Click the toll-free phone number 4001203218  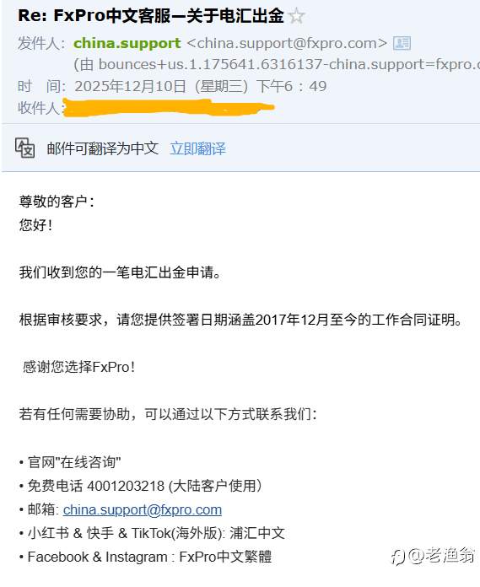pos(126,486)
